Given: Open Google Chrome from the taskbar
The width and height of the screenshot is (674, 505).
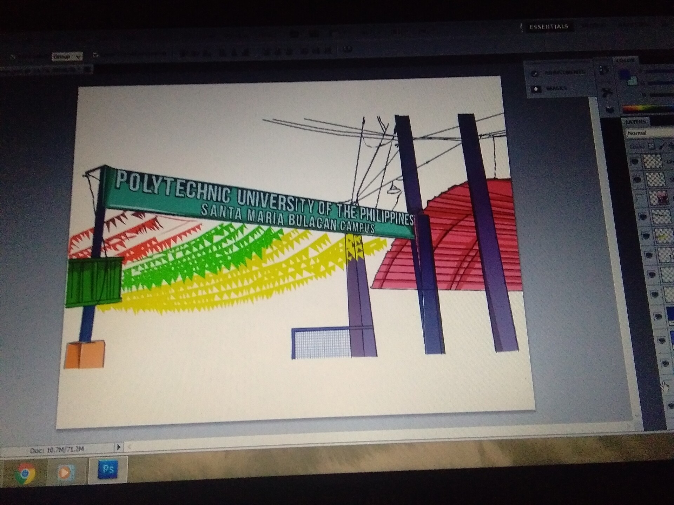Looking at the screenshot, I should pos(25,473).
